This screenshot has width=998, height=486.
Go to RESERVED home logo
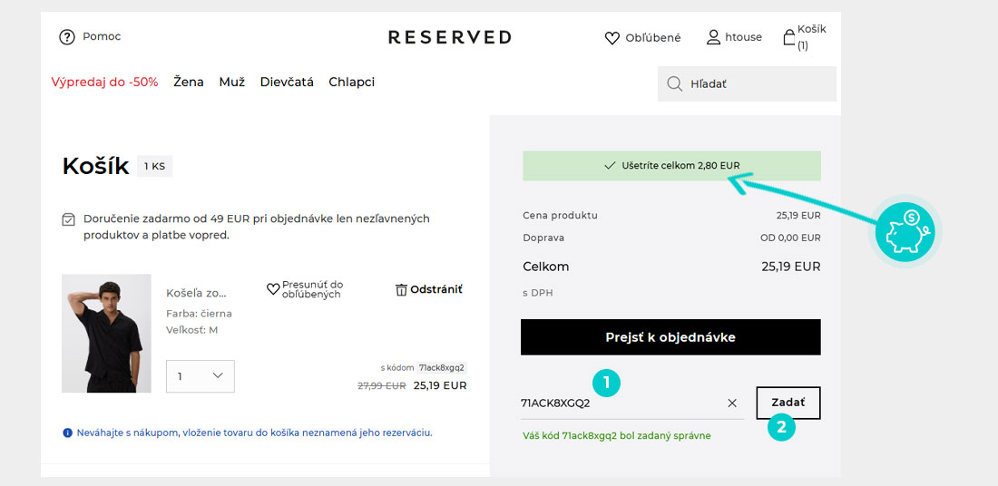449,37
